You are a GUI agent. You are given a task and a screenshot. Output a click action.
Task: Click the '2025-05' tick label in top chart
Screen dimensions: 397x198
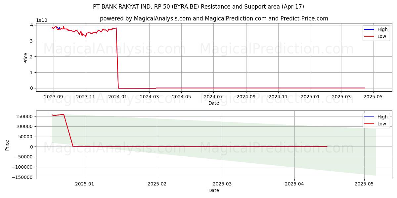point(373,97)
